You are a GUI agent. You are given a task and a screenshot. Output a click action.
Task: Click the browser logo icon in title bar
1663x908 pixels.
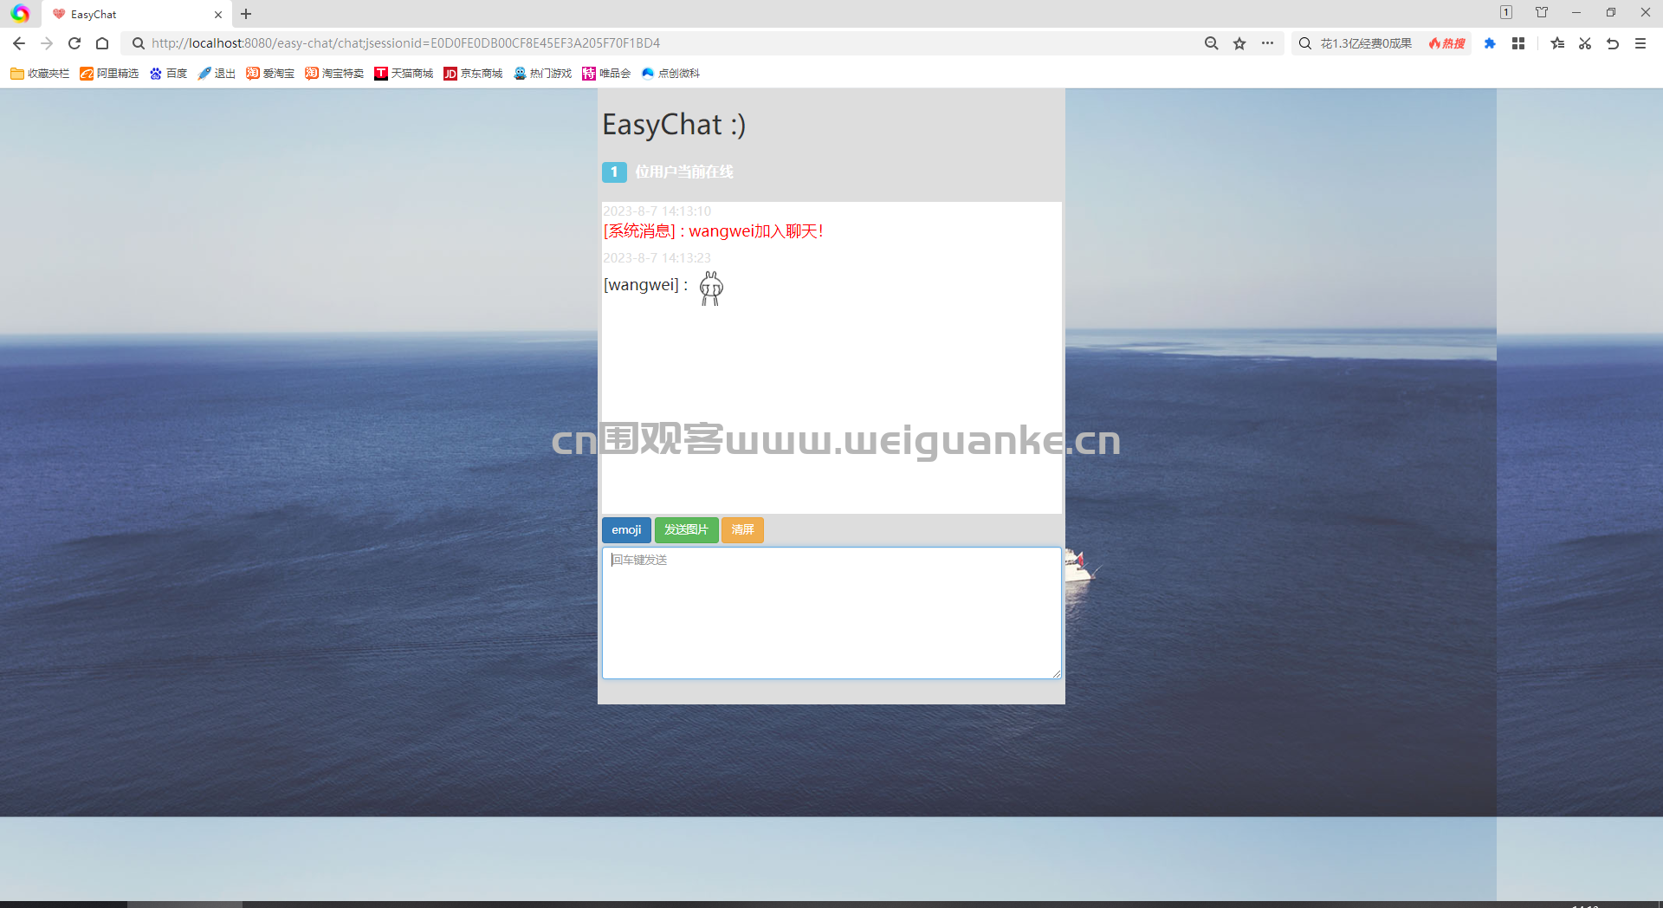pos(20,14)
